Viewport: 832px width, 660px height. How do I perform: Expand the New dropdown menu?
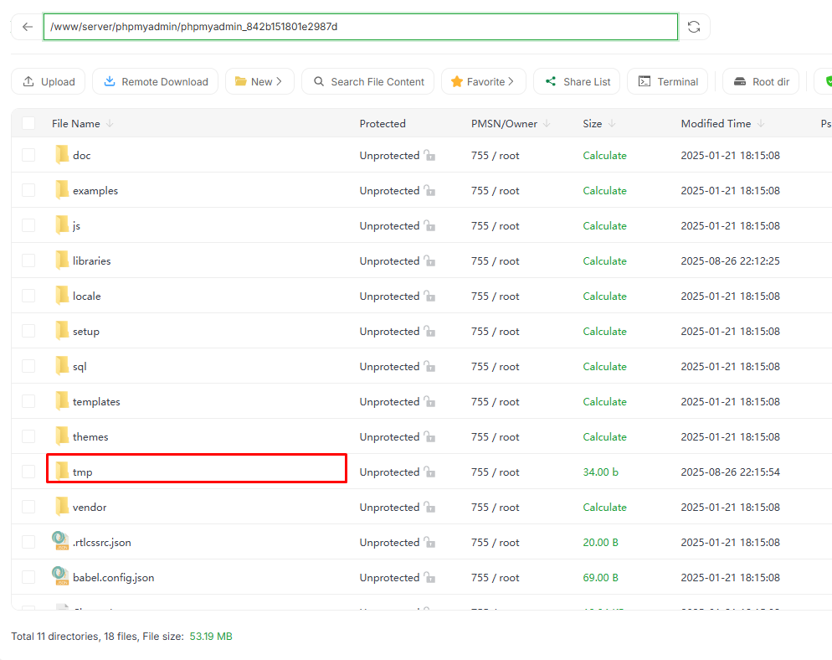point(259,81)
